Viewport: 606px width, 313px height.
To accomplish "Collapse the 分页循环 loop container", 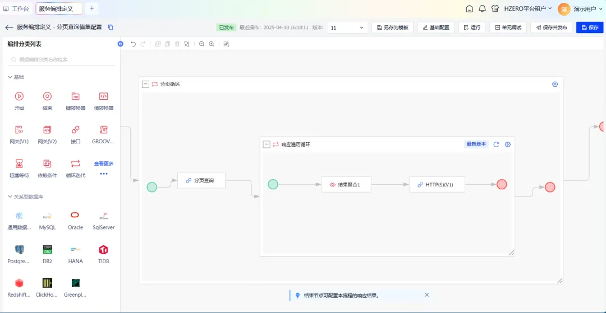I will (x=145, y=84).
